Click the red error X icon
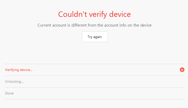This screenshot has width=188, height=108. coord(182,70)
